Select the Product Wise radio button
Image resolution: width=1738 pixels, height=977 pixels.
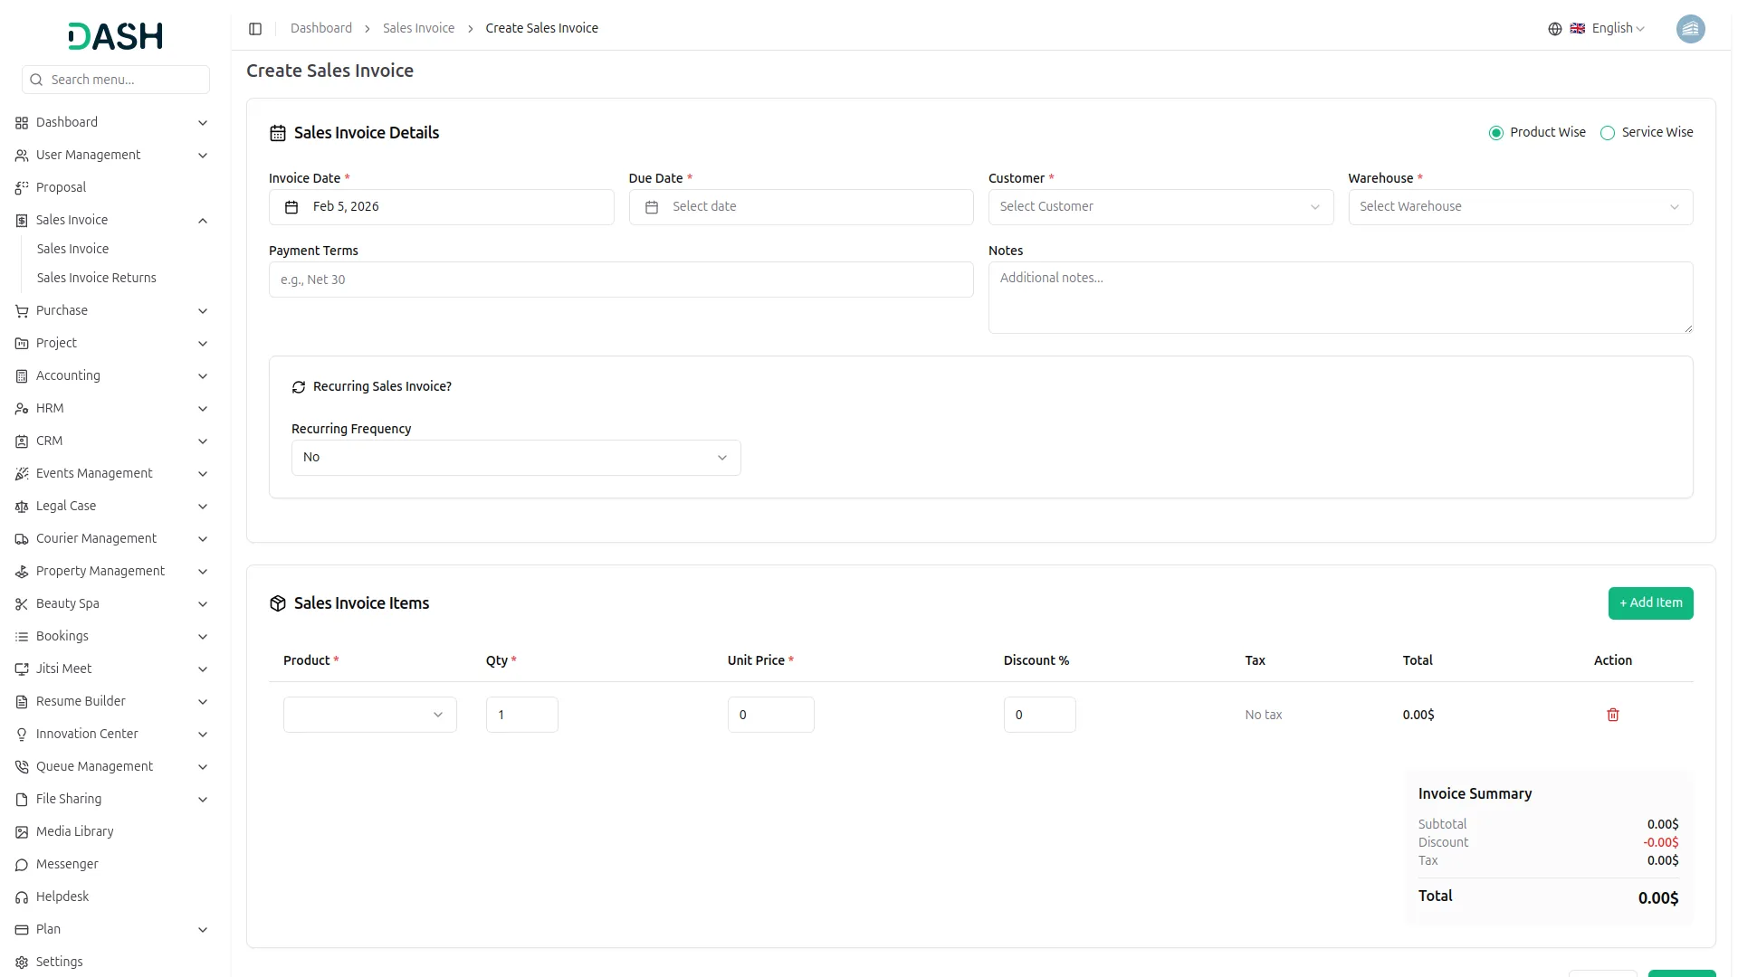[x=1495, y=132]
